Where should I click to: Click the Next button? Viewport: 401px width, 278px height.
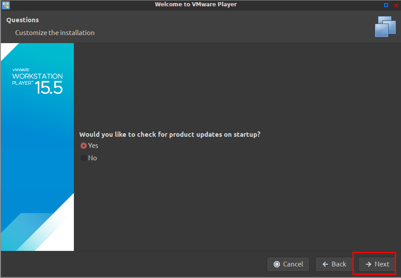tap(377, 264)
